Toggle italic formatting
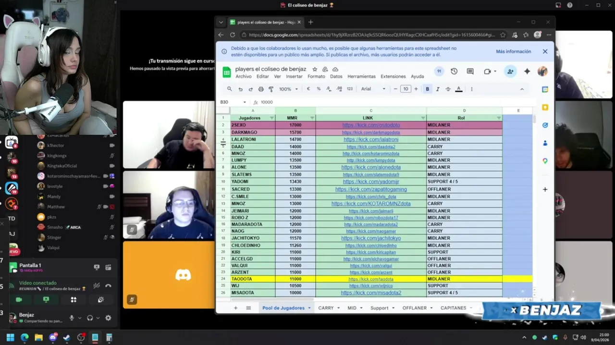The image size is (615, 345). (438, 89)
